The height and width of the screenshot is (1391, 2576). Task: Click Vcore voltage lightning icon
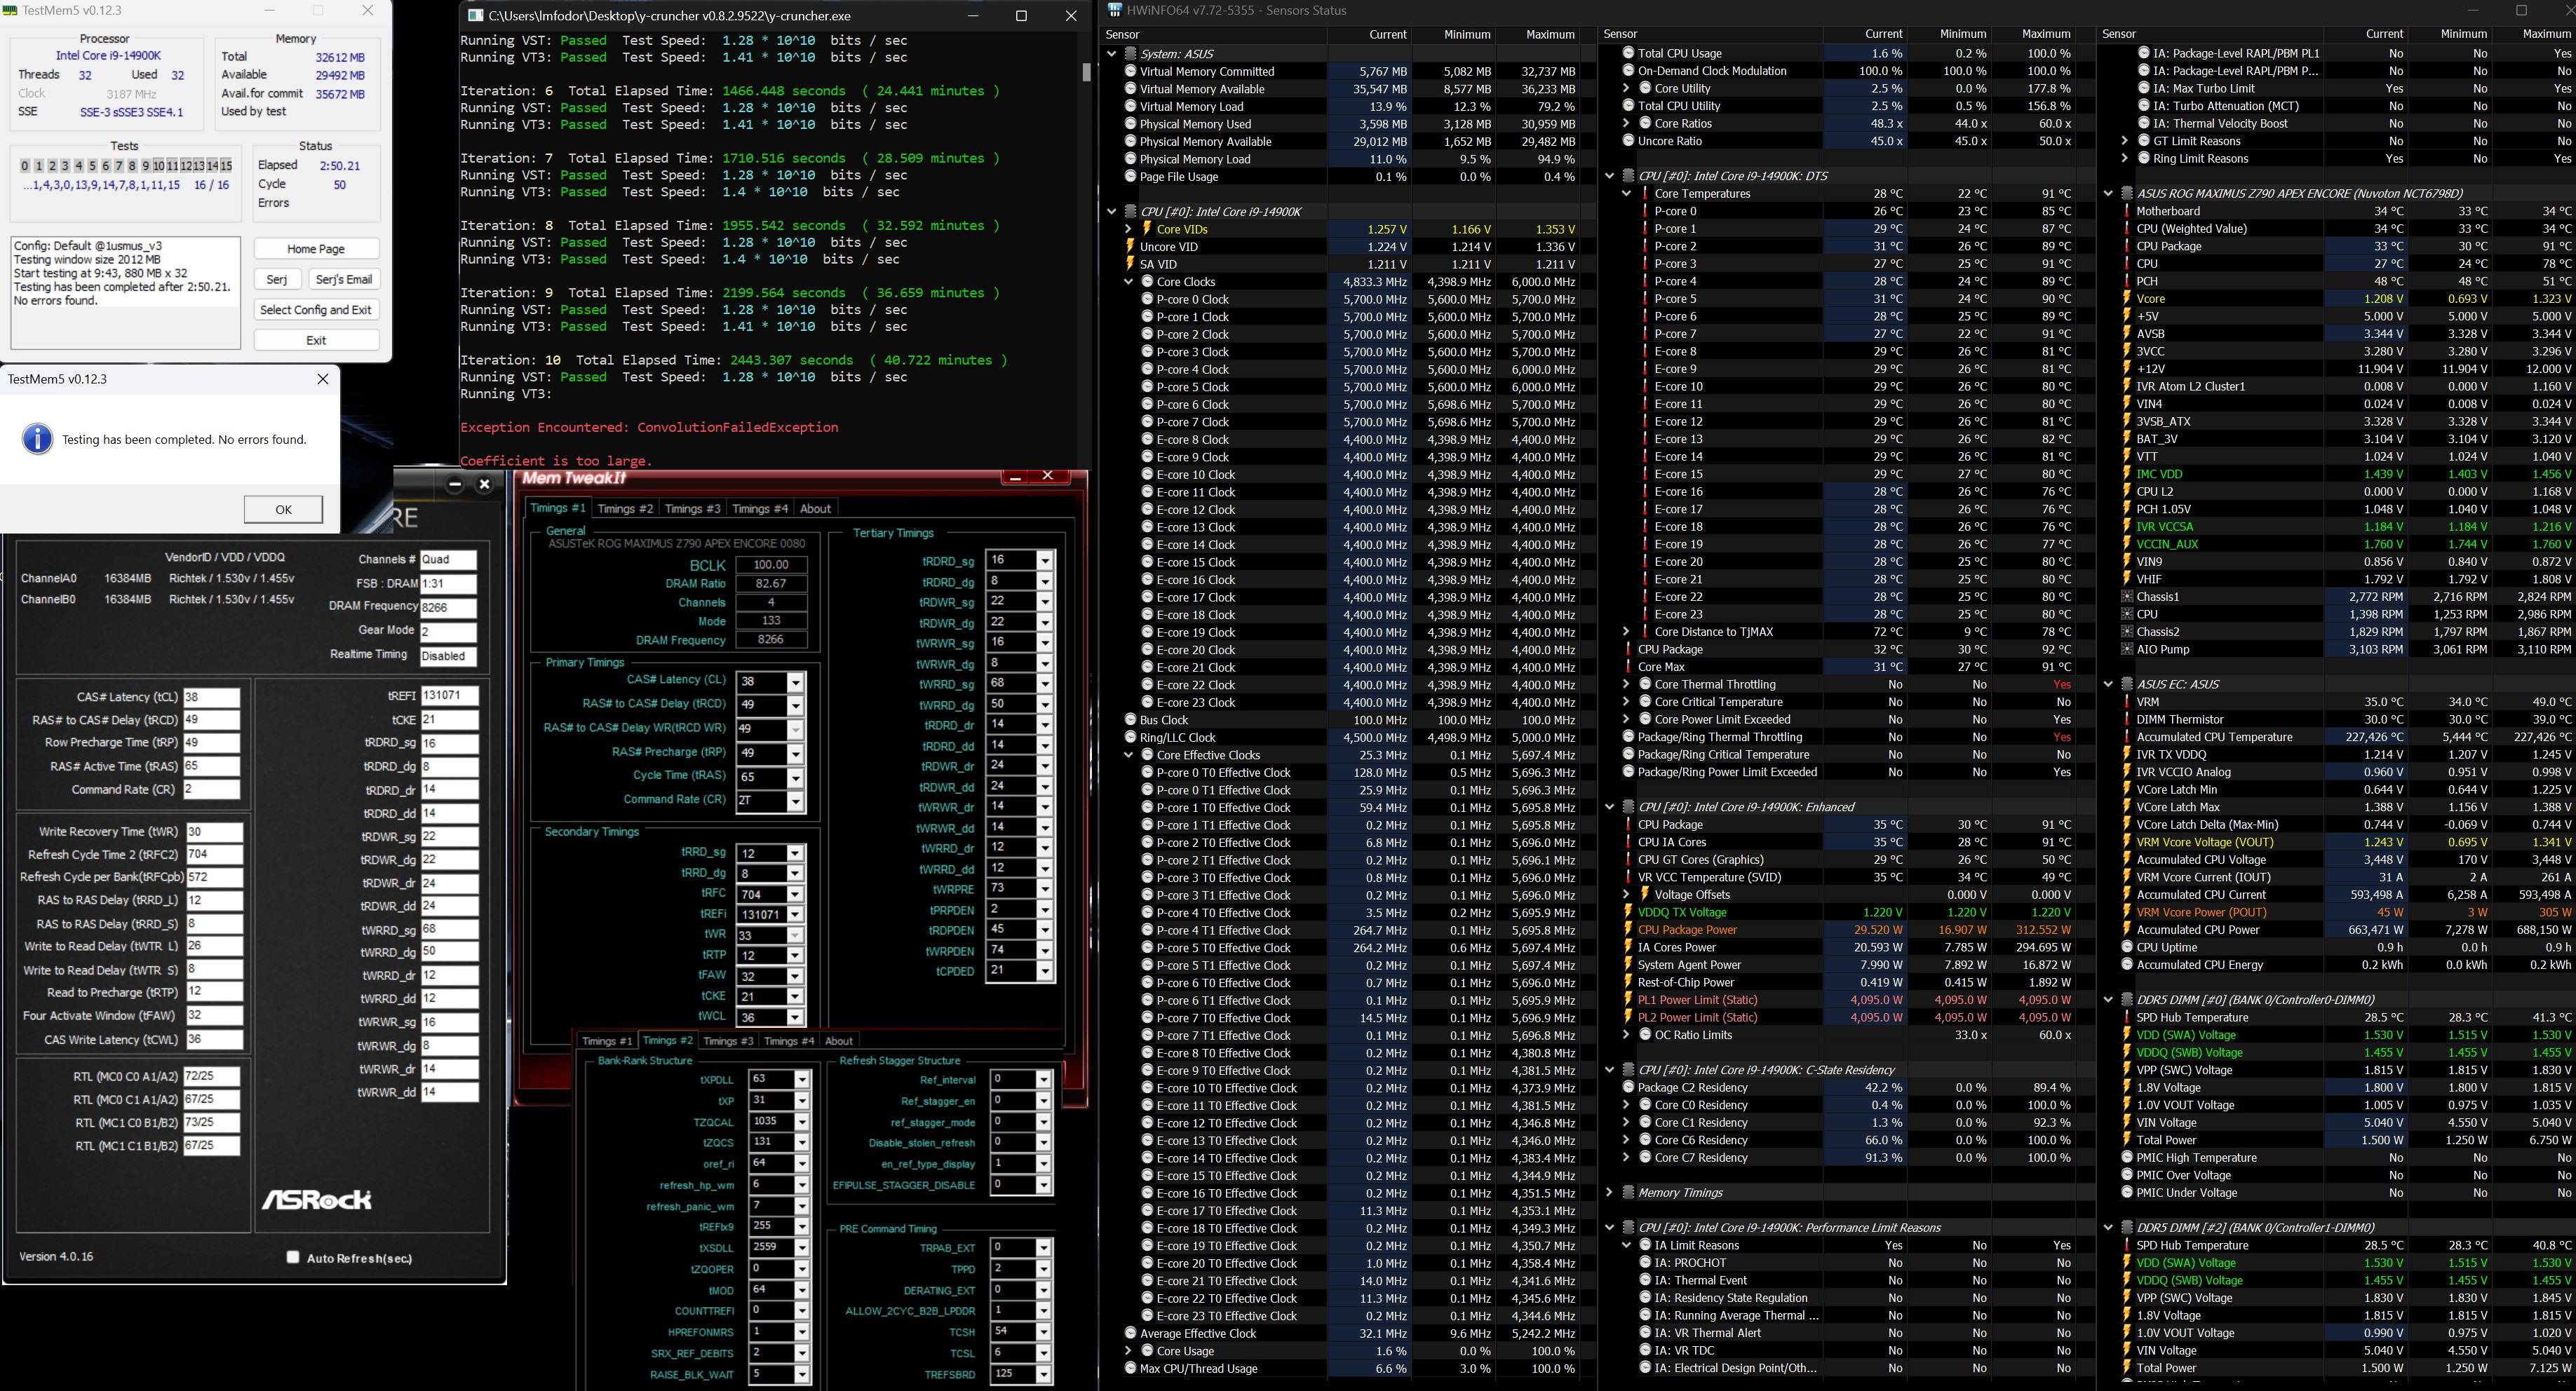click(2127, 299)
